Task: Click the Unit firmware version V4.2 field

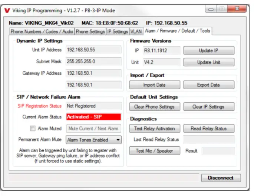Action: point(162,62)
